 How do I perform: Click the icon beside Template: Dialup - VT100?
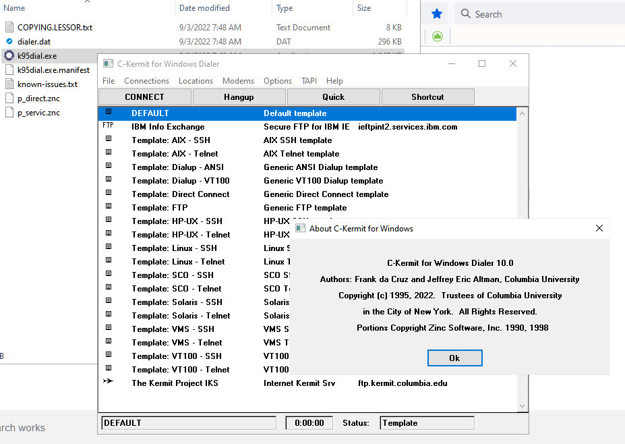coord(109,179)
